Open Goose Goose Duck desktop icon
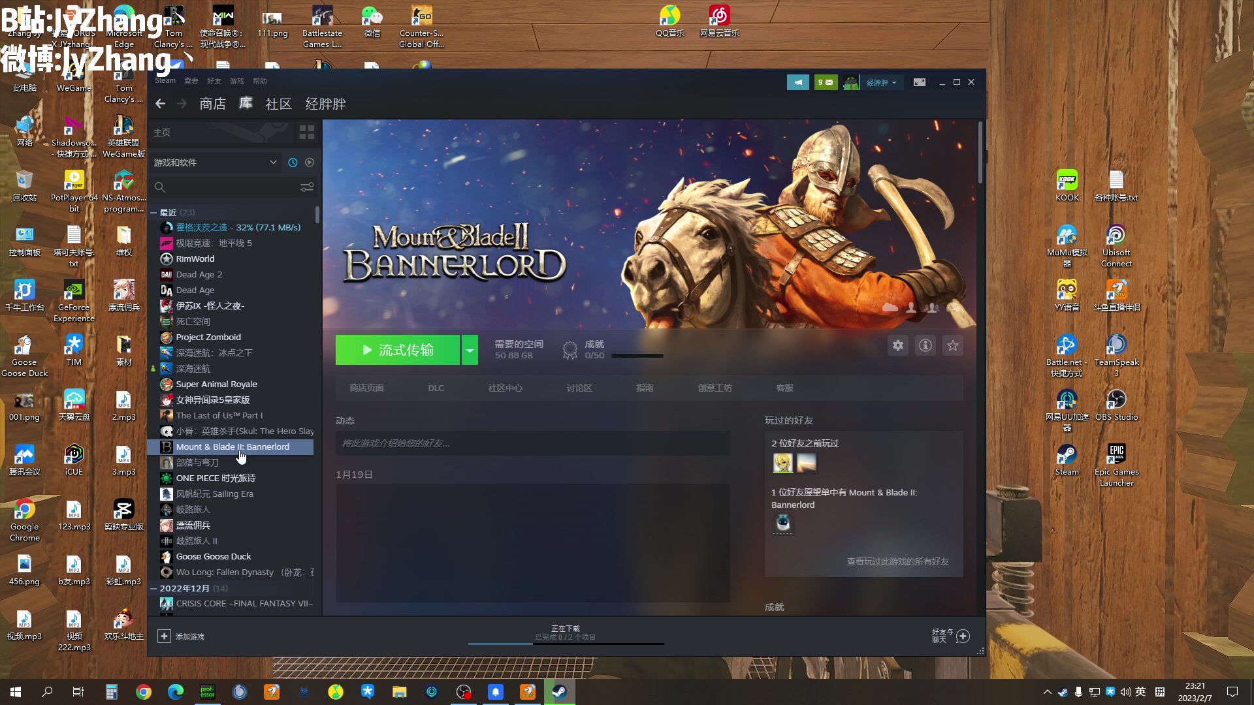The height and width of the screenshot is (705, 1254). (x=24, y=356)
